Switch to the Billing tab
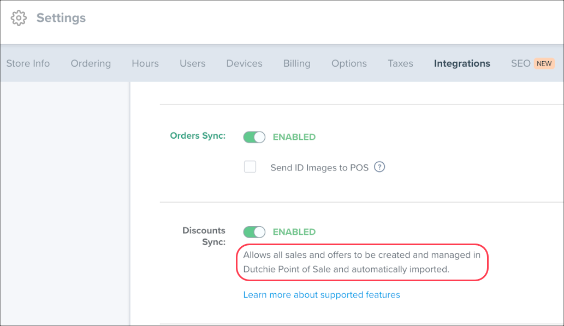The image size is (564, 326). (x=297, y=63)
